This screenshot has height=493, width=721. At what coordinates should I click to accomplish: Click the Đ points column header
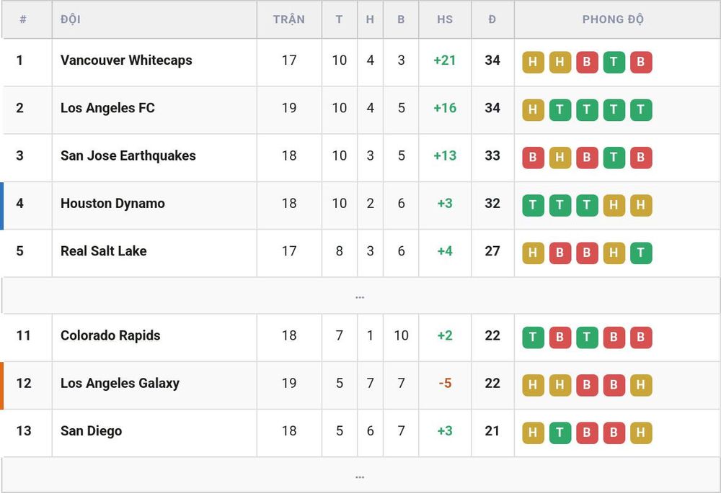[492, 19]
